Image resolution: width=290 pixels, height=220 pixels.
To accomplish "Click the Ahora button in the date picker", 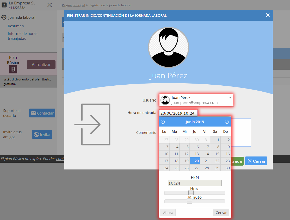I will point(168,213).
